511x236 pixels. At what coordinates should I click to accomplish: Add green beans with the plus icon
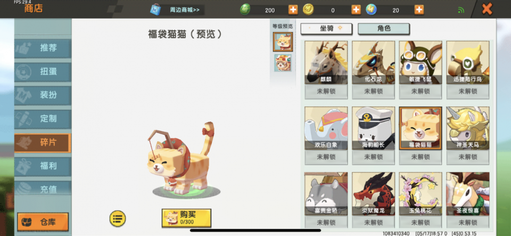click(x=293, y=10)
